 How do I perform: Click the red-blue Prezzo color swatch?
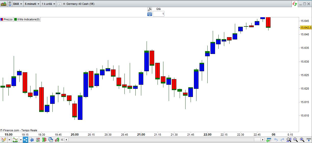coord(2,19)
